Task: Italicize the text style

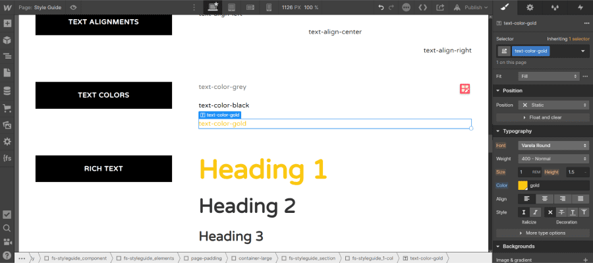Action: tap(535, 212)
